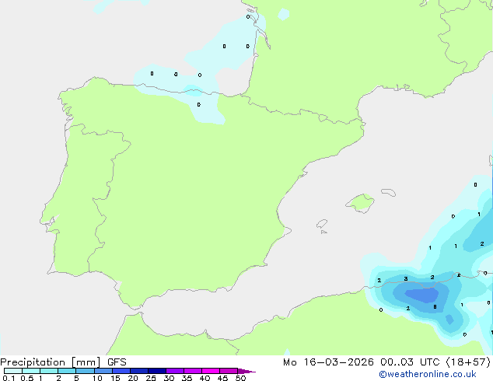Click the over-50 mm legend arrow tip
493x381 pixels.
pos(247,371)
